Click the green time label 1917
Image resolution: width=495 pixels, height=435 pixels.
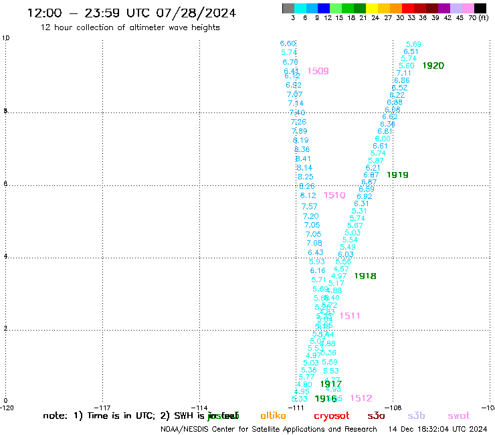[x=331, y=384]
